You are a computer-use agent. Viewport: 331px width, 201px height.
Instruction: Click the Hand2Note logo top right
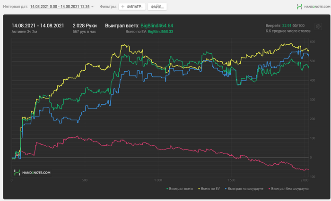click(313, 7)
